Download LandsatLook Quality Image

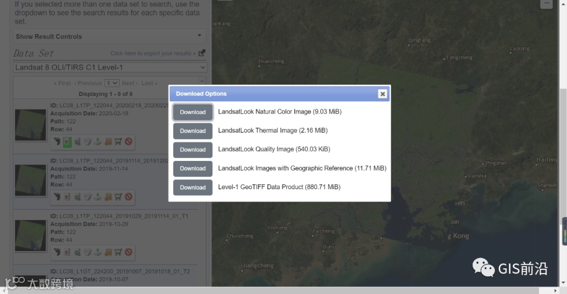(193, 149)
